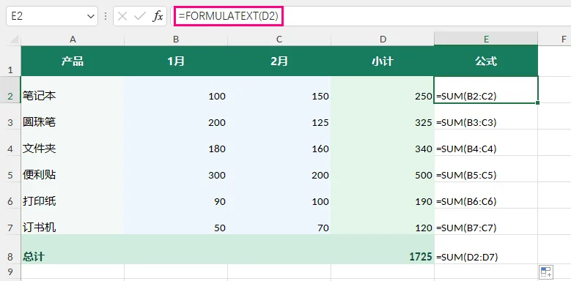Image resolution: width=571 pixels, height=281 pixels.
Task: Select the 文件夹 cell
Action: click(x=73, y=143)
